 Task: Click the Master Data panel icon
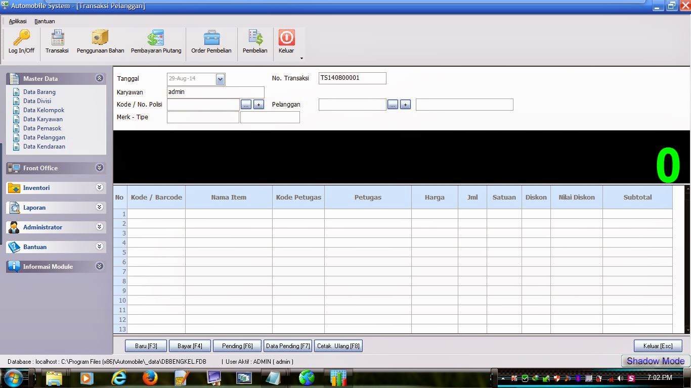coord(14,78)
